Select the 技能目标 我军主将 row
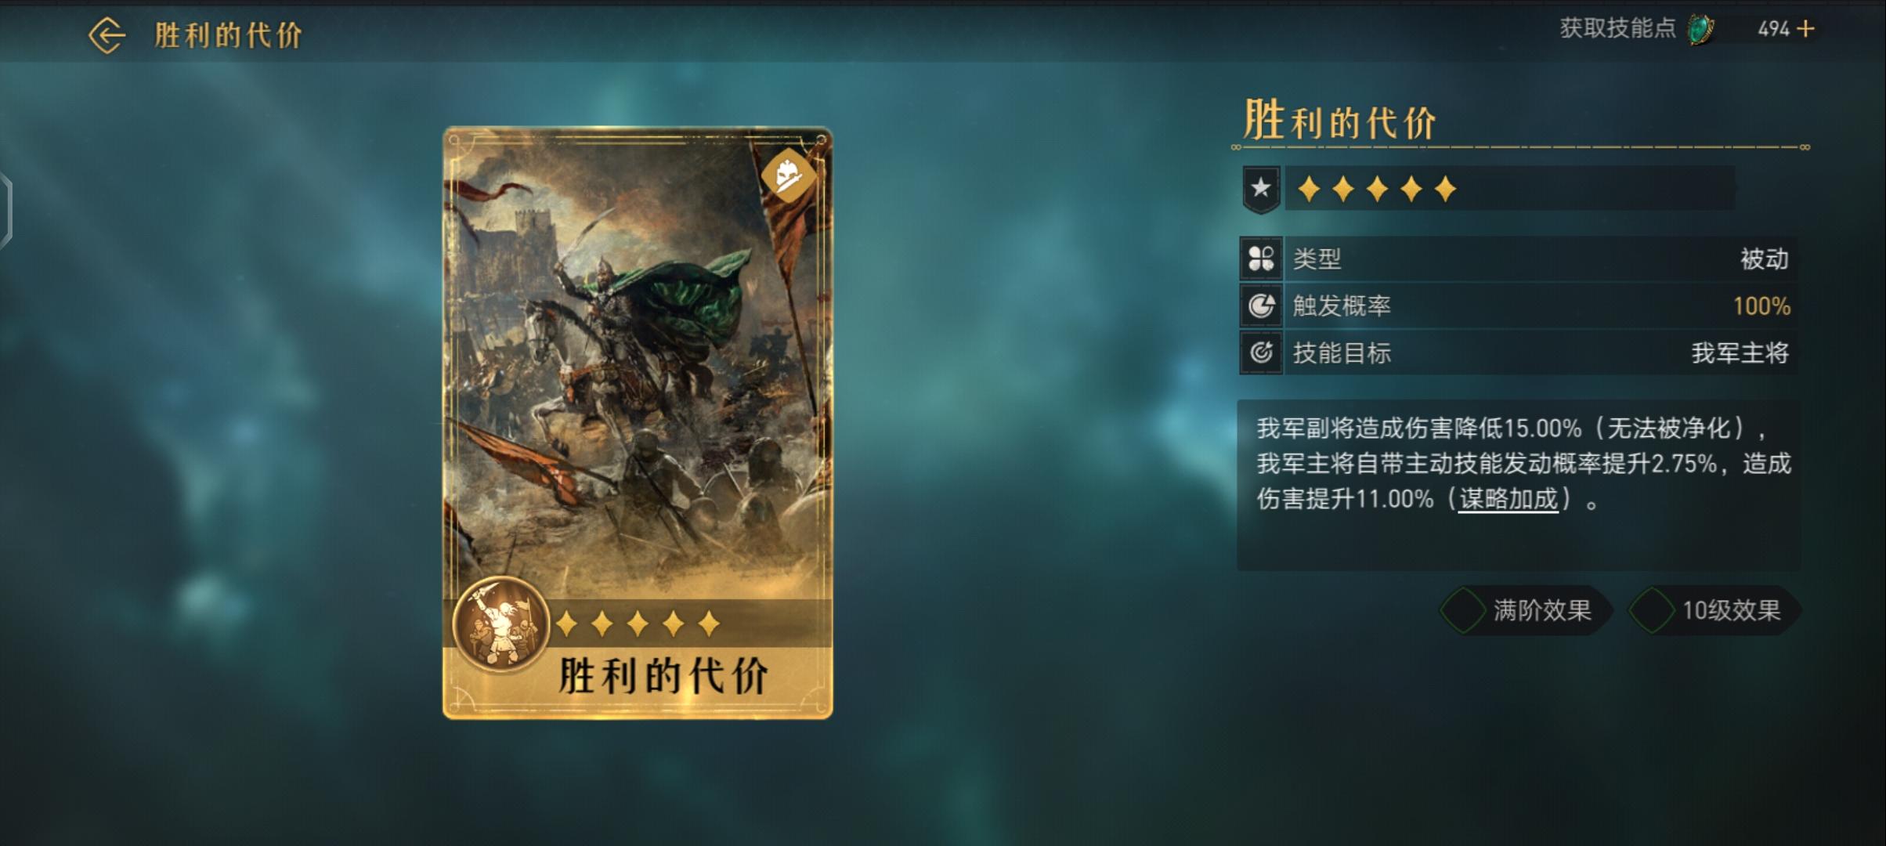The image size is (1886, 846). [1519, 352]
